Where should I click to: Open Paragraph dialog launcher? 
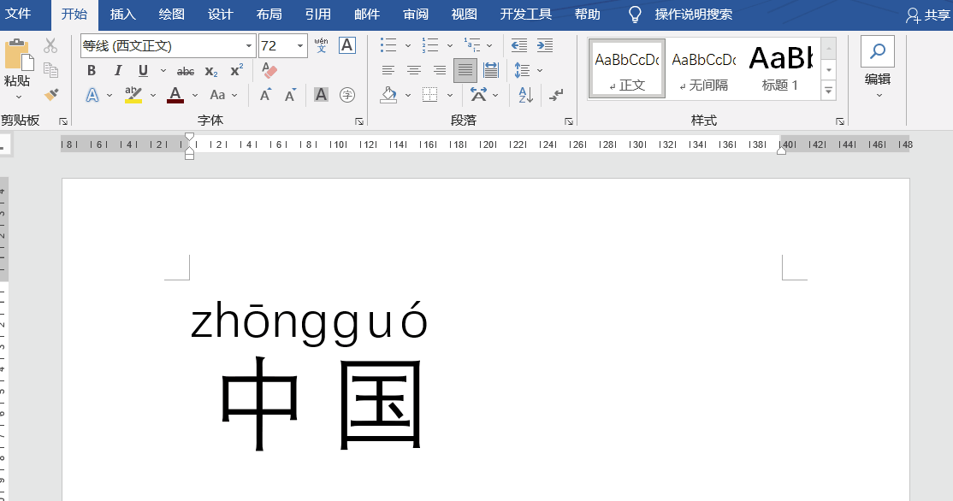click(569, 121)
